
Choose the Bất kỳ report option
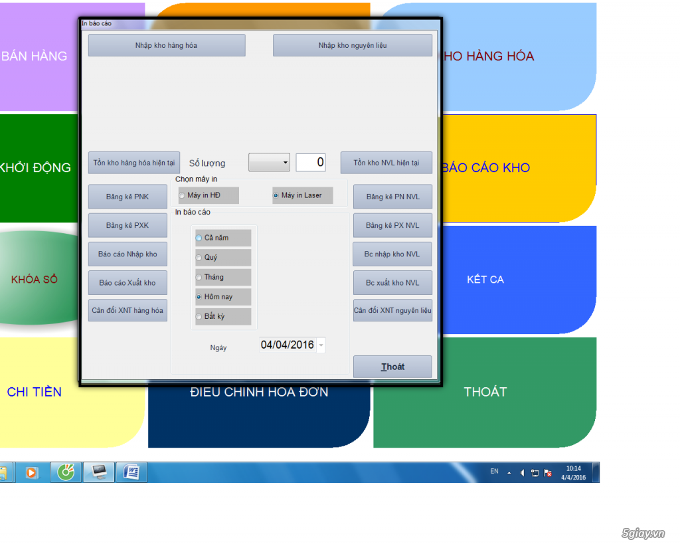coord(199,316)
